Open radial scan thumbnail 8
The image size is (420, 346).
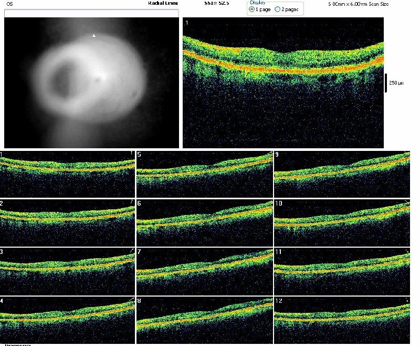[x=205, y=320]
